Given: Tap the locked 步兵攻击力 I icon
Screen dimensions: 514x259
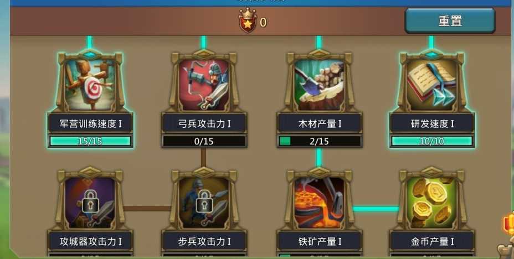Looking at the screenshot, I should tap(204, 203).
